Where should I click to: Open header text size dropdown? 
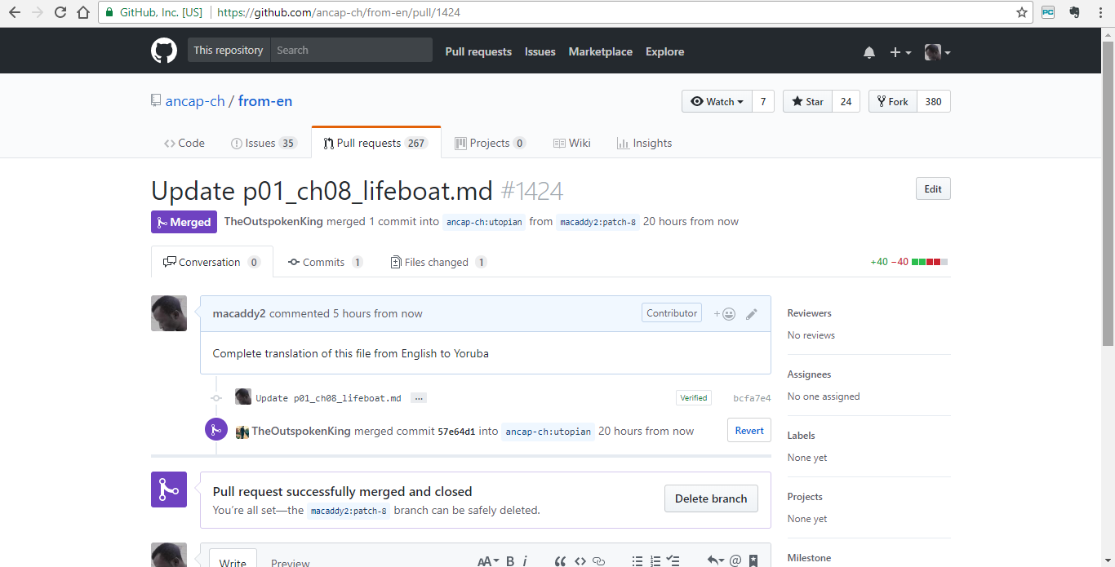(488, 561)
